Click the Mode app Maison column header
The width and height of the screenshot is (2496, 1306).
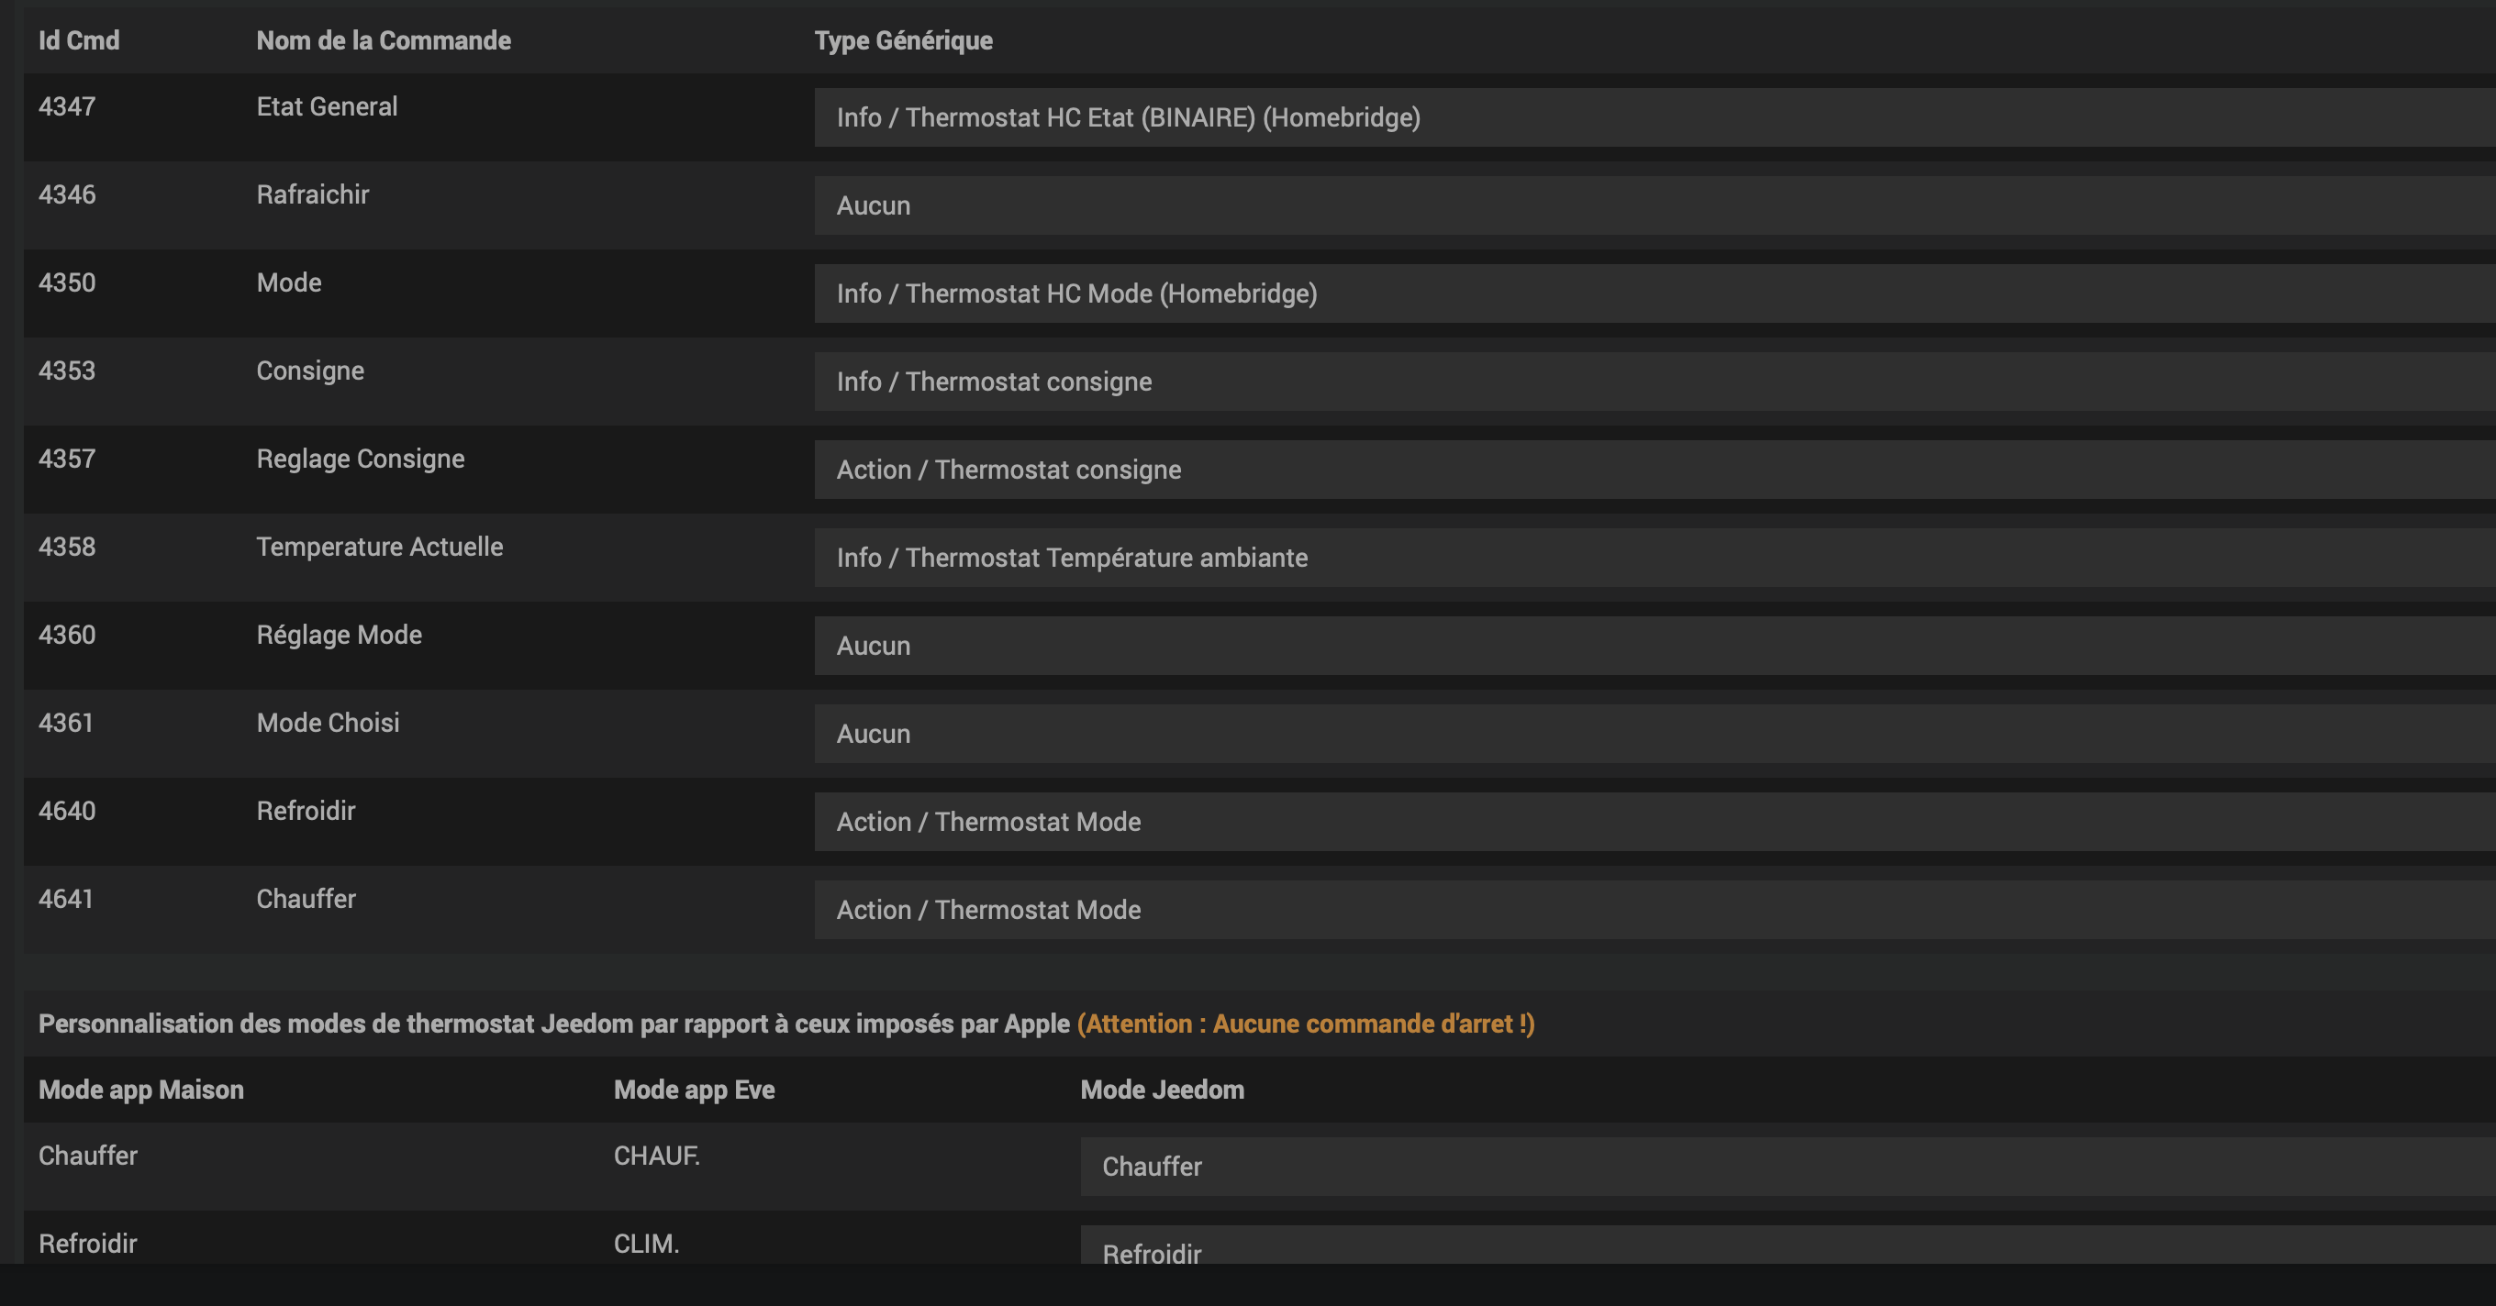(x=141, y=1090)
